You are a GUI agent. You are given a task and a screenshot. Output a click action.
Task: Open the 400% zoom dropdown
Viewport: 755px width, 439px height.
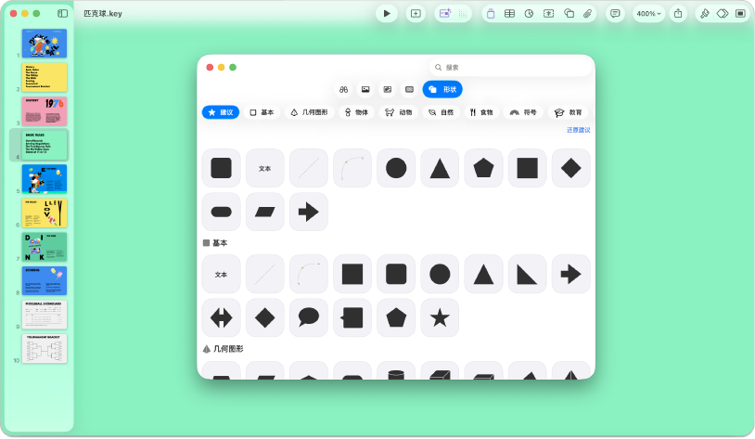point(648,14)
